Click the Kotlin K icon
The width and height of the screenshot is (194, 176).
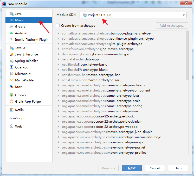11,110
